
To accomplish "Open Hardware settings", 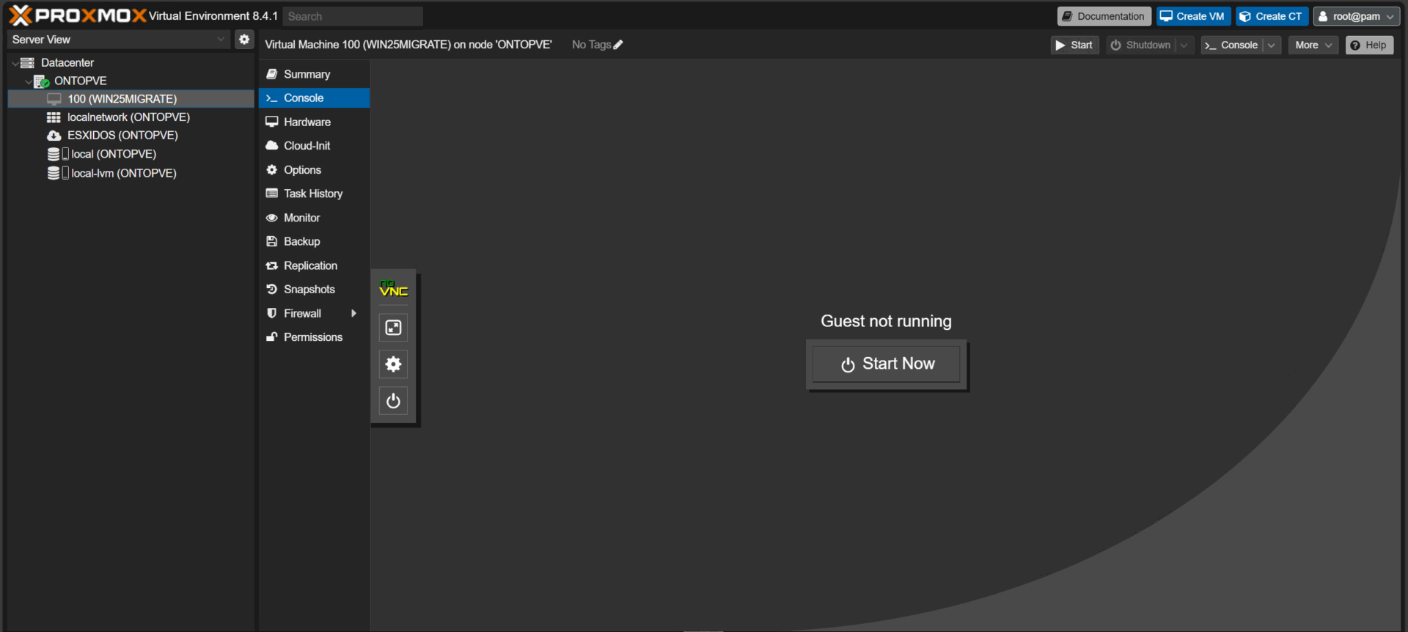I will click(x=314, y=122).
